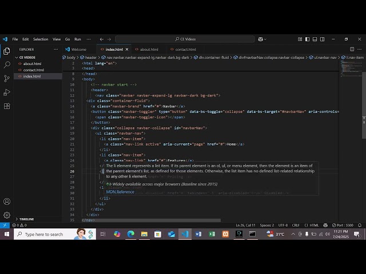366x274 pixels.
Task: Click the Copilot icon in the title bar
Action: click(x=262, y=39)
